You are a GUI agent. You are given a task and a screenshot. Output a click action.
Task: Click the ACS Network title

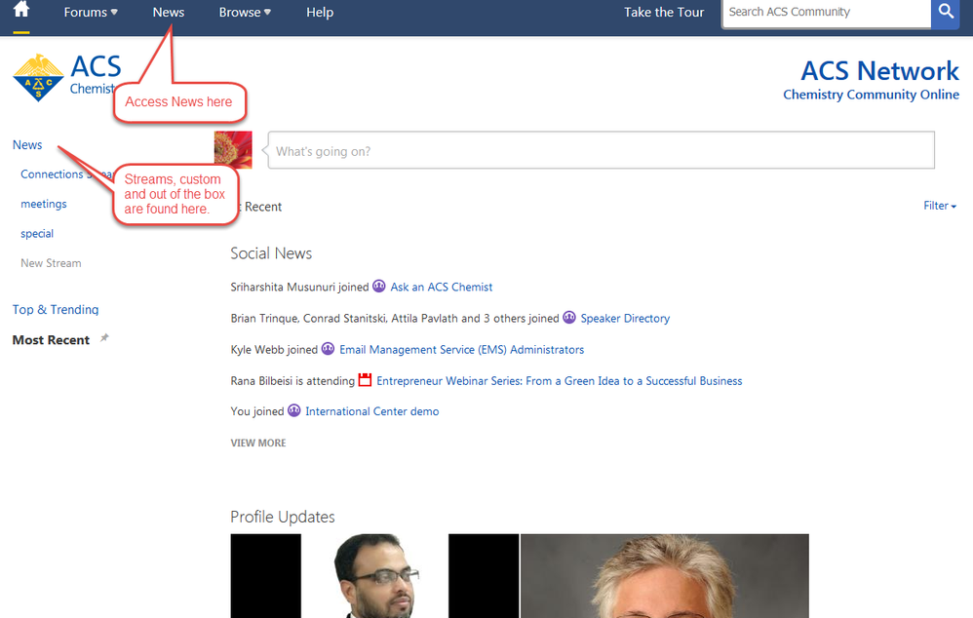pyautogui.click(x=880, y=71)
